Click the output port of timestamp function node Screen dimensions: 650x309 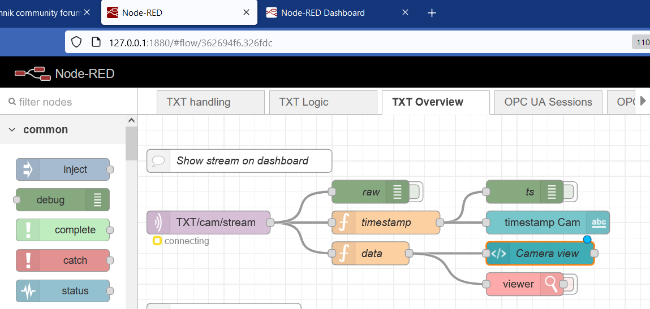click(x=440, y=223)
